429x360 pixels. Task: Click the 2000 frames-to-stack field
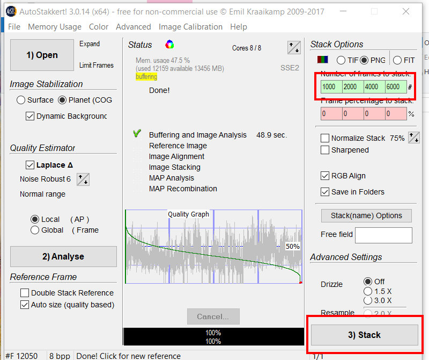(353, 87)
